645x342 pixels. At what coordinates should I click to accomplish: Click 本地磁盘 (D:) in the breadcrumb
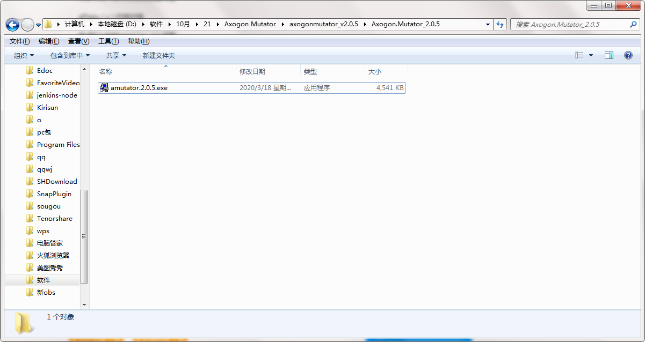click(117, 24)
